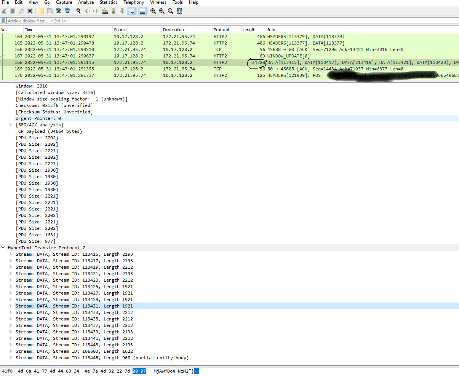459x376 pixels.
Task: Expand the [SEQ/ACK analysis] tree node
Action: point(11,125)
